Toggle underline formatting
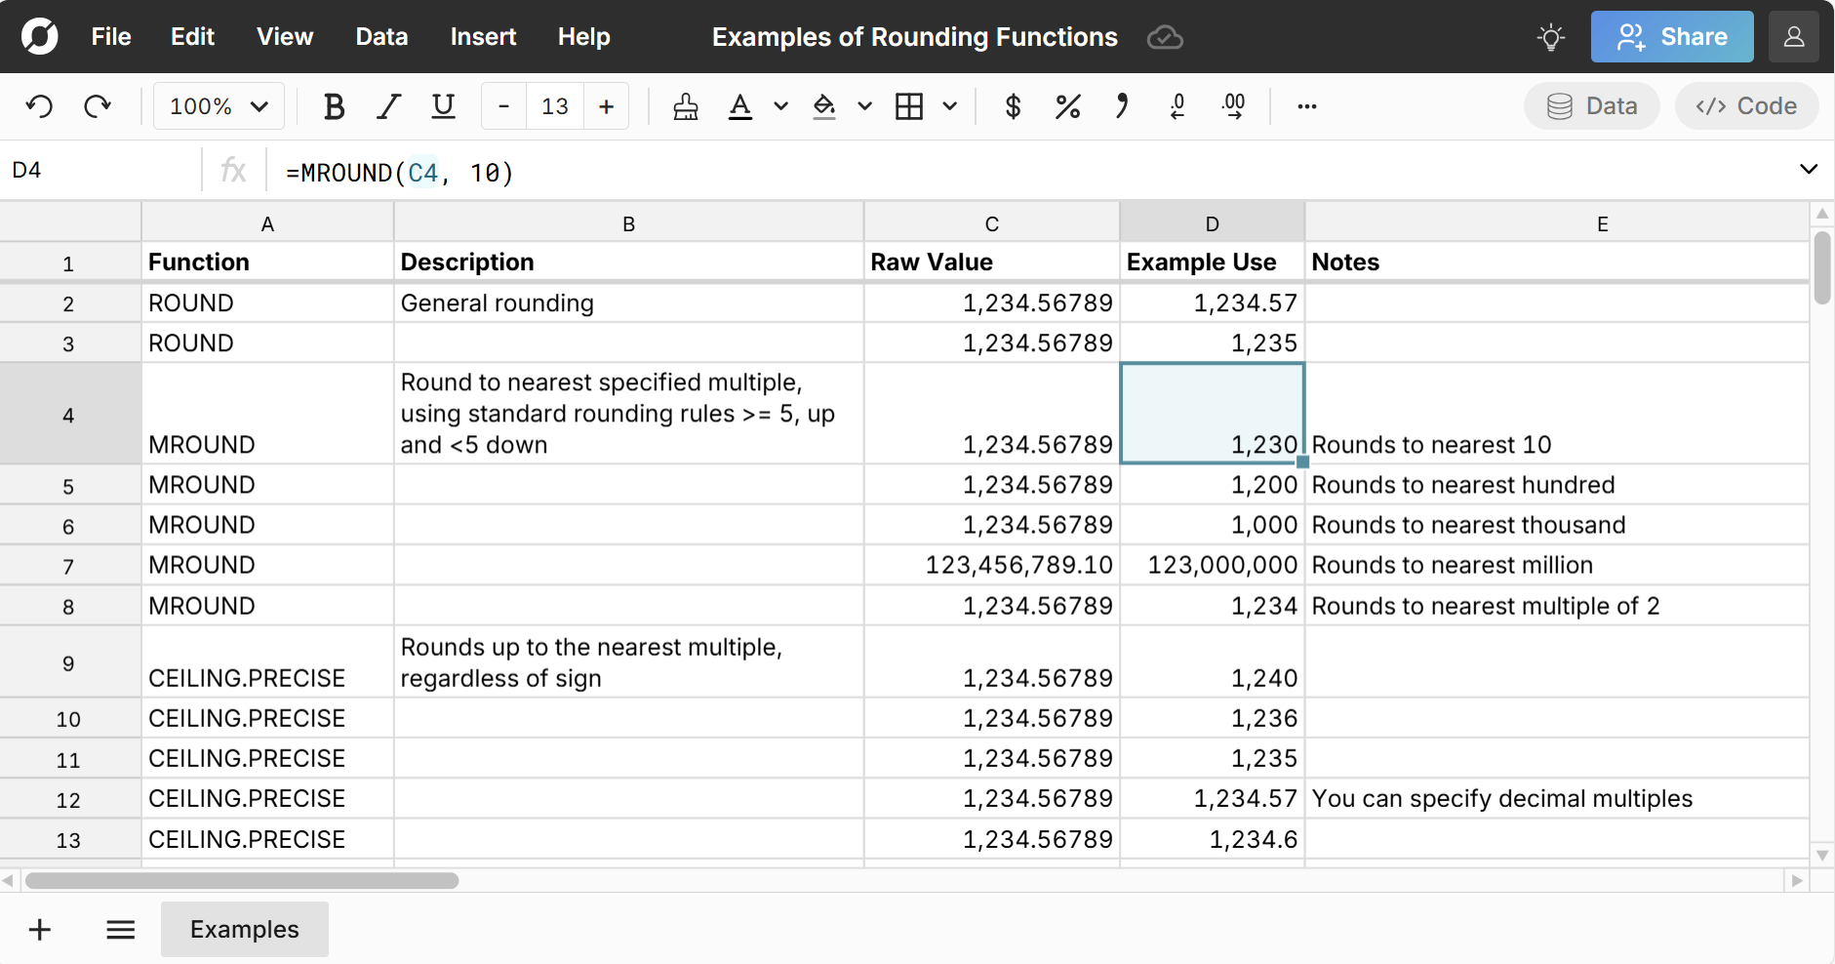Screen dimensions: 1835x964 point(442,106)
